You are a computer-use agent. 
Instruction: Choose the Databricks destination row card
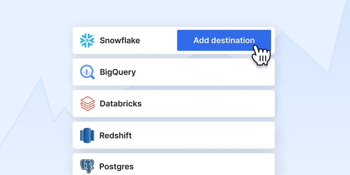point(174,104)
